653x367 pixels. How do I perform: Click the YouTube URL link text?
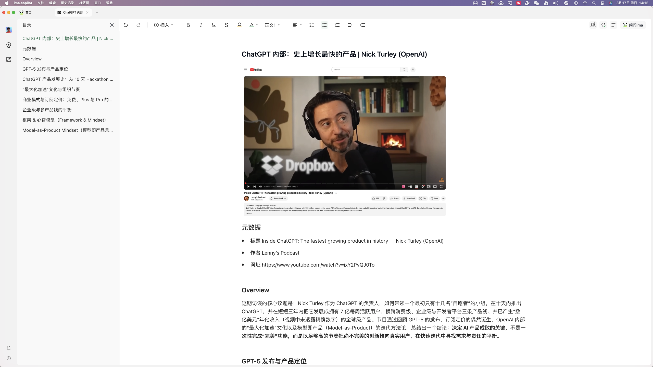pos(318,265)
